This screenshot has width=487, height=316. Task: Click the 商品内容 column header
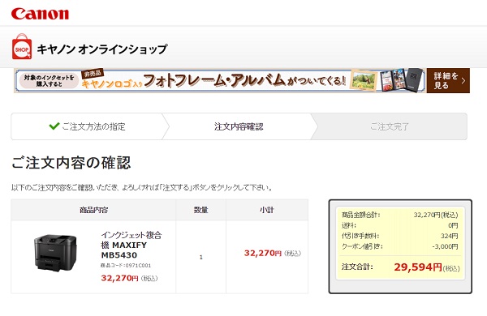pyautogui.click(x=93, y=210)
